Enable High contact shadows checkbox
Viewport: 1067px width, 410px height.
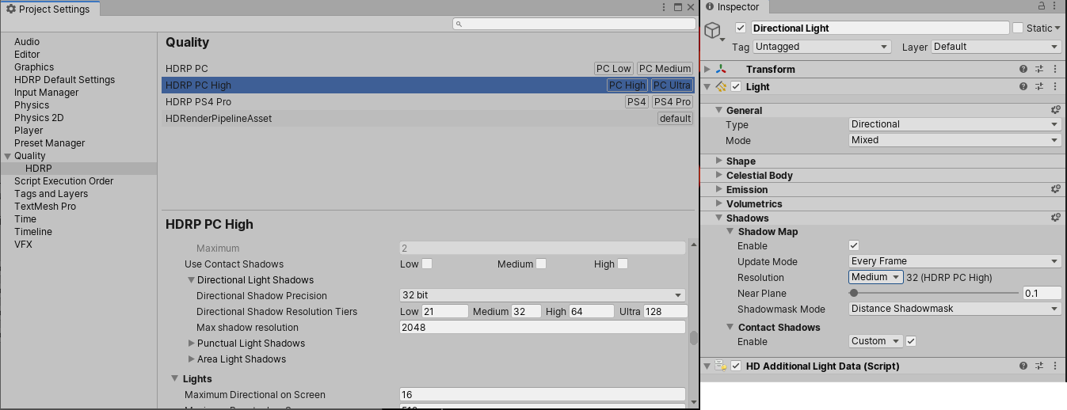coord(623,264)
